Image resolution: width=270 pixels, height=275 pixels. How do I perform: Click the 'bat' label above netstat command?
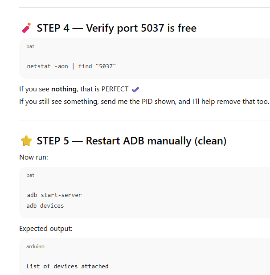point(30,46)
